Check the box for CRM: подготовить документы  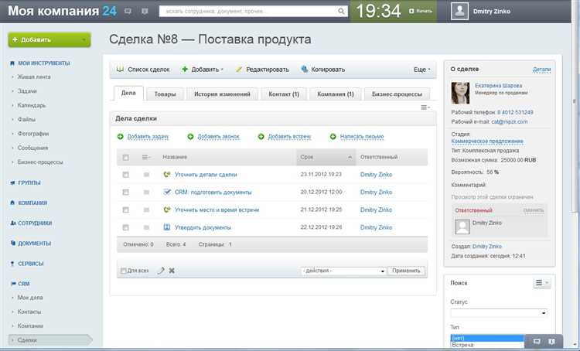click(x=126, y=193)
